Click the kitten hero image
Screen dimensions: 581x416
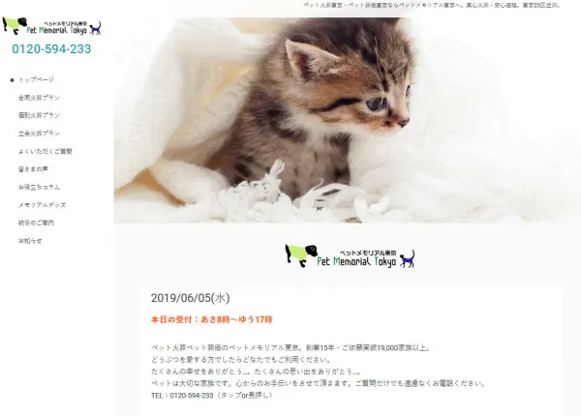coord(348,120)
